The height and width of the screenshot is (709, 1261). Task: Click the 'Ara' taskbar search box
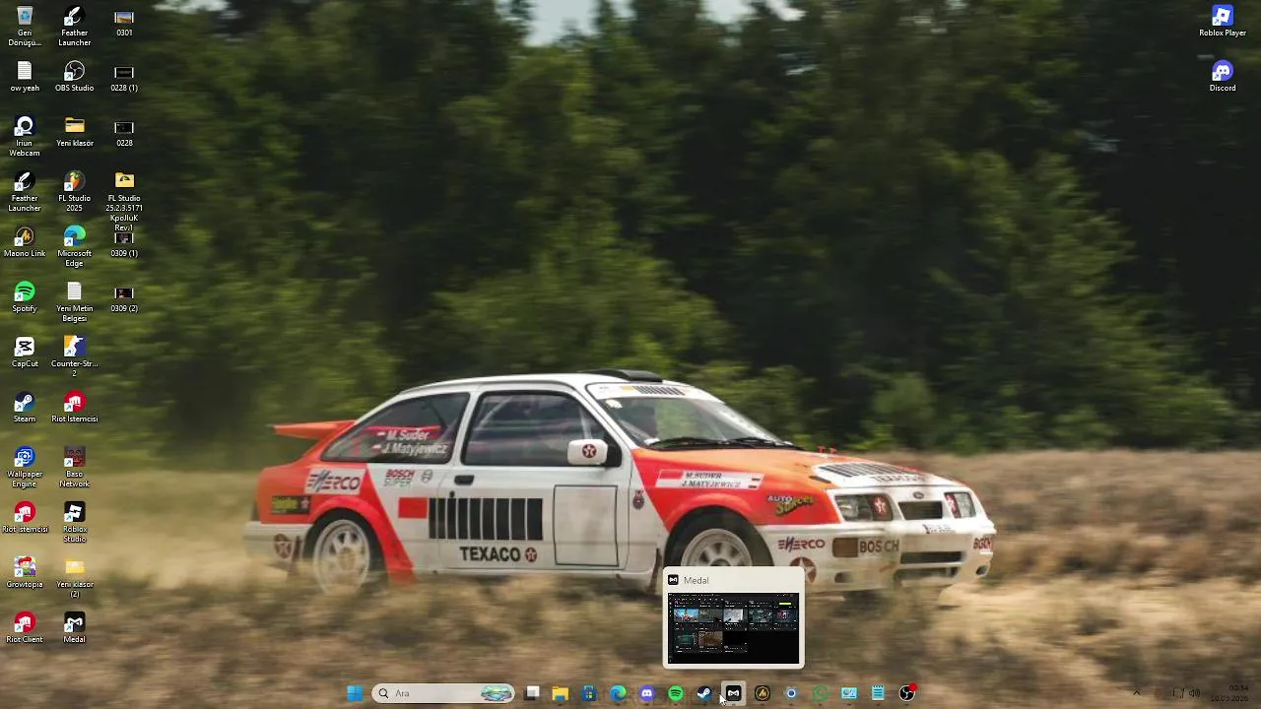click(444, 693)
